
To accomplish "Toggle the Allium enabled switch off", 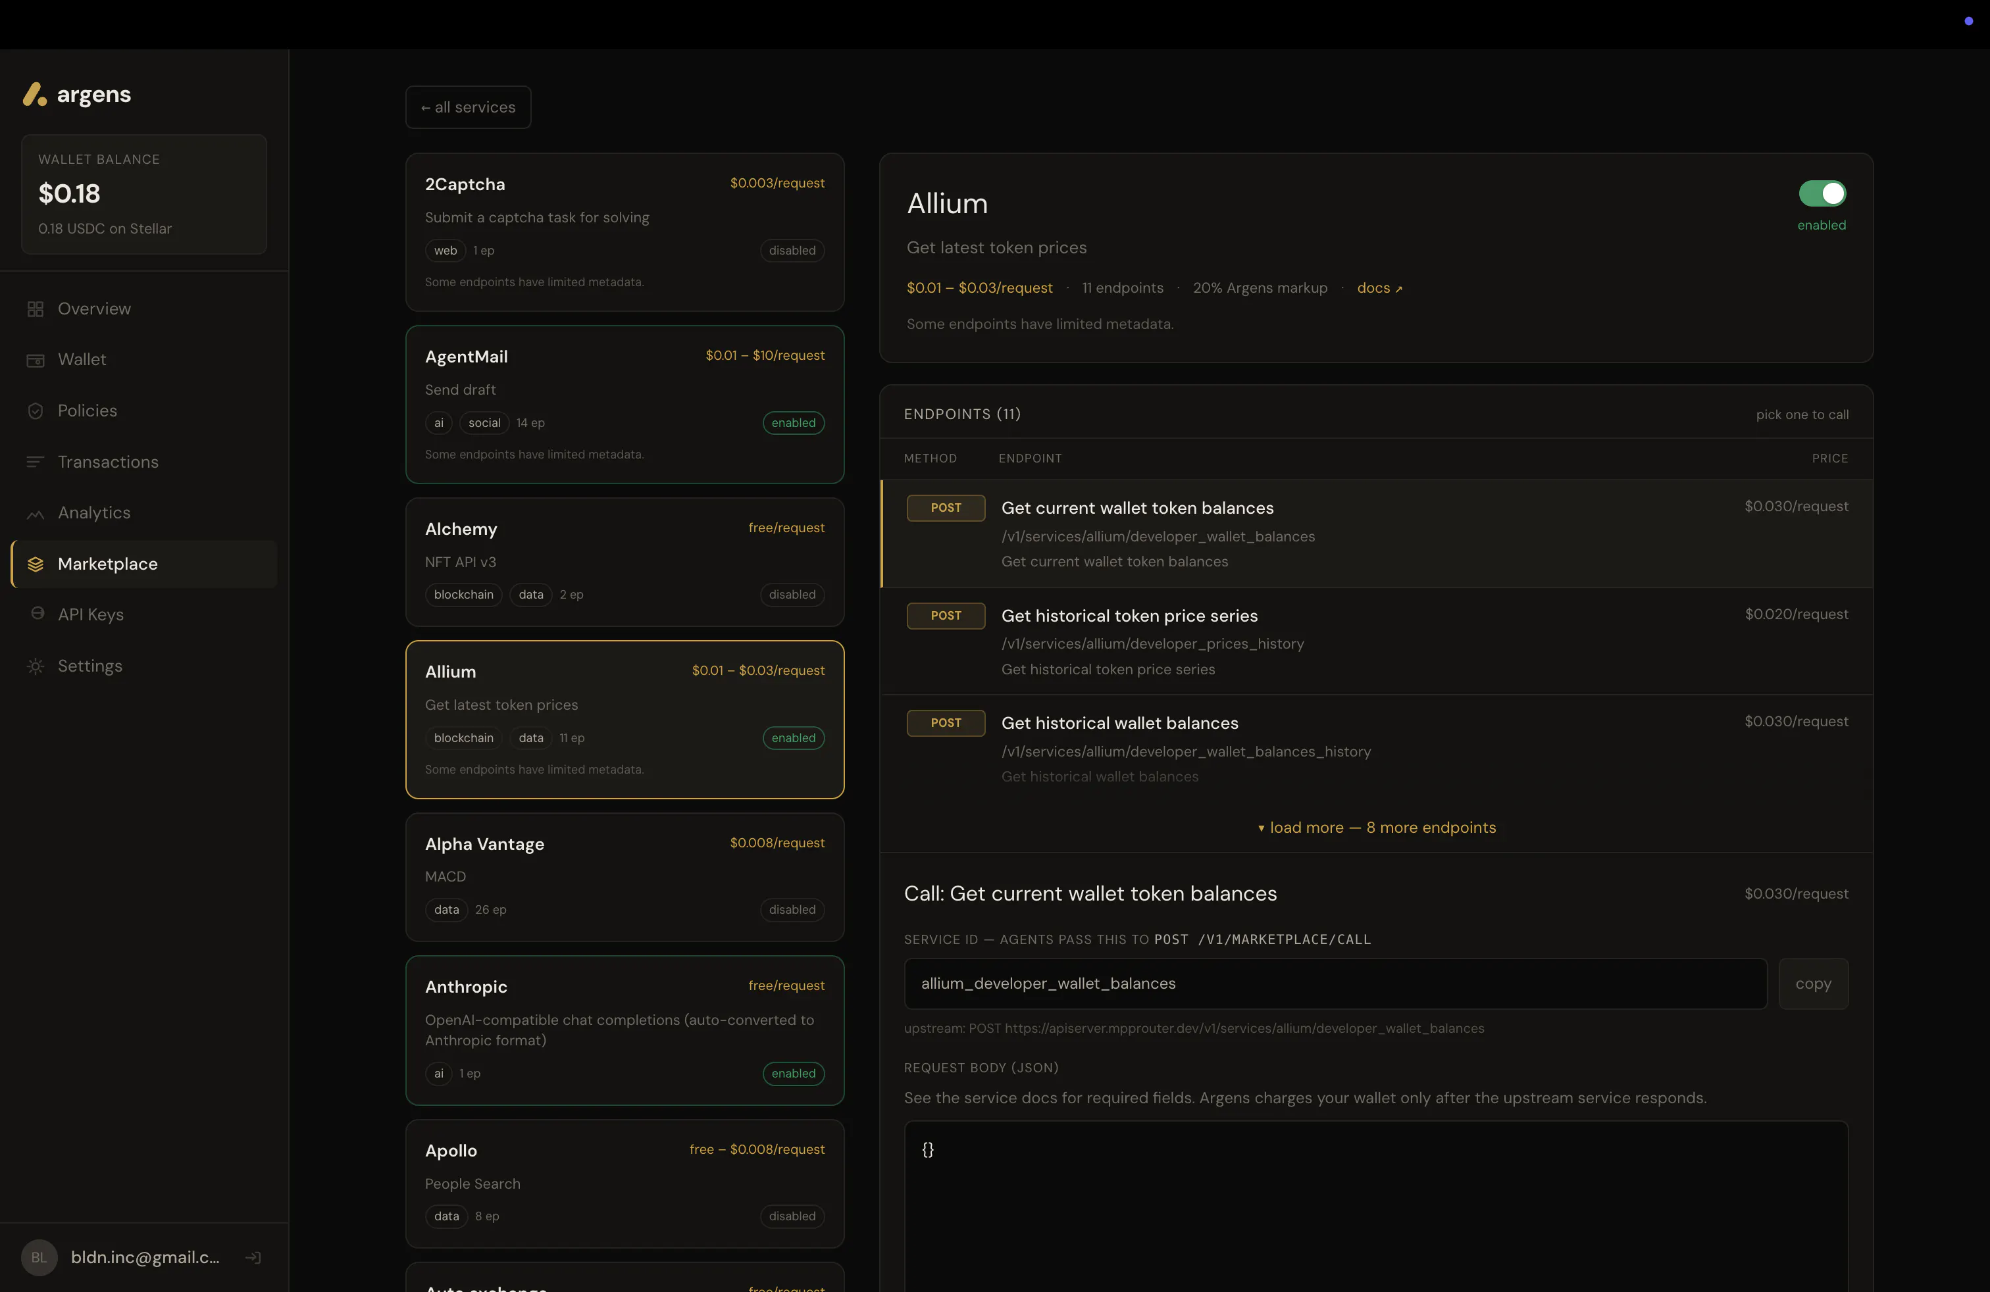I will (x=1822, y=194).
